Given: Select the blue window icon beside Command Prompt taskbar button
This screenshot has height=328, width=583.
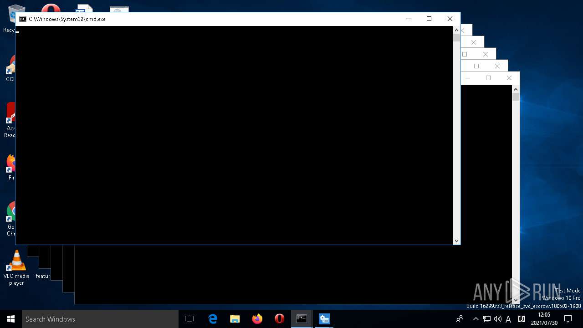Looking at the screenshot, I should pos(324,319).
